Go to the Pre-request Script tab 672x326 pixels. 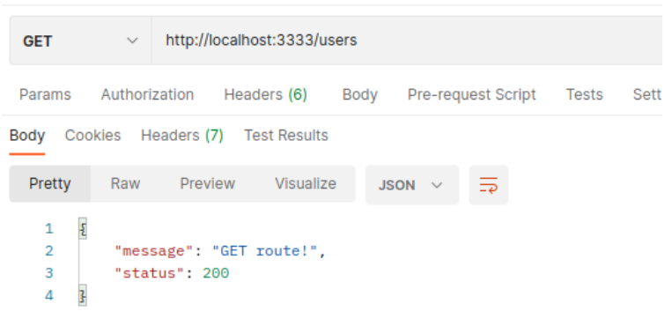[x=471, y=94]
